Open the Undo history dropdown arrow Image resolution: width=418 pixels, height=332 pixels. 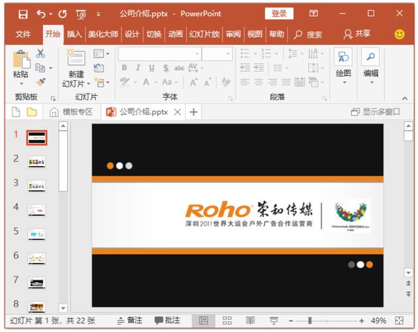click(51, 14)
